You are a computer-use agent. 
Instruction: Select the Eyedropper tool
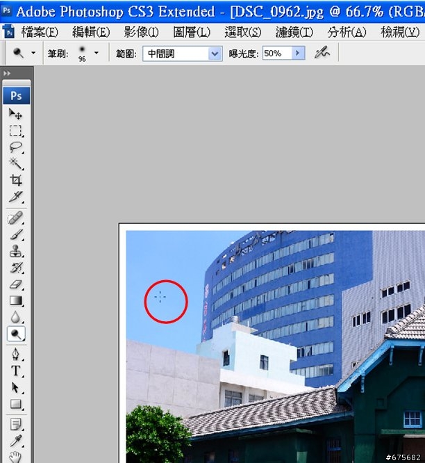pos(15,441)
